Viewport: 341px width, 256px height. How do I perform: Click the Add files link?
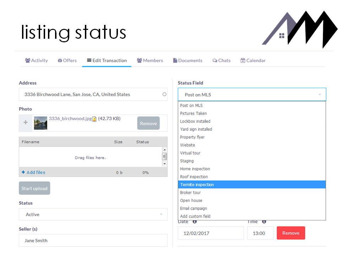tap(36, 172)
